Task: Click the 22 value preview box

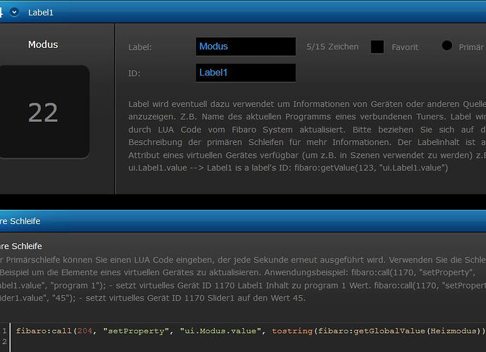Action: pyautogui.click(x=43, y=112)
